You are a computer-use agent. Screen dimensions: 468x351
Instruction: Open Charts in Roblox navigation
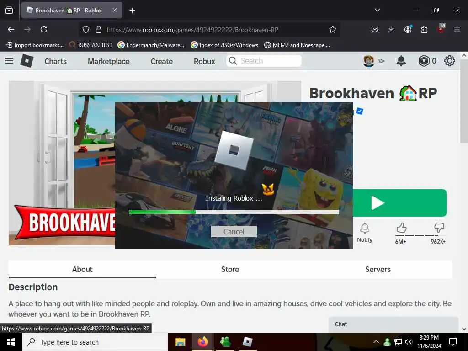[x=55, y=61]
